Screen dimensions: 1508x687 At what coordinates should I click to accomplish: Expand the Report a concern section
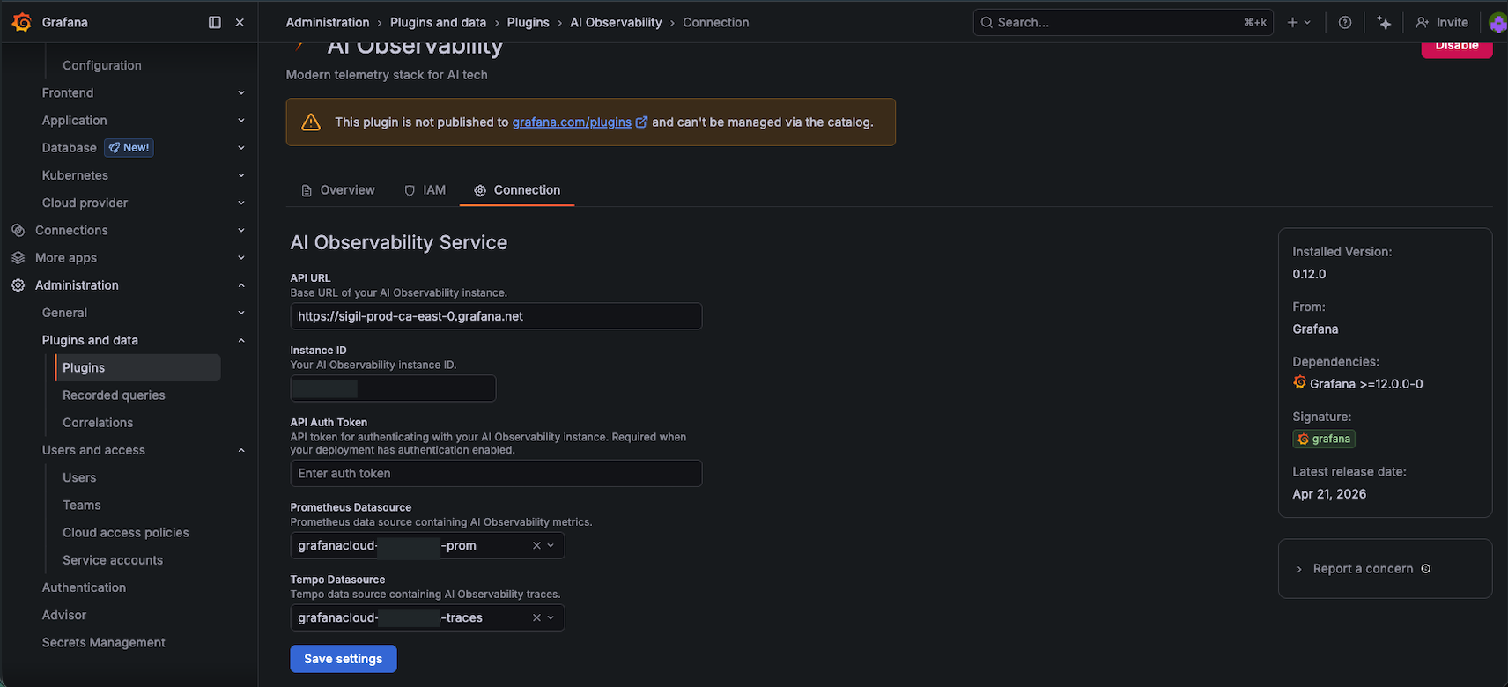tap(1299, 569)
